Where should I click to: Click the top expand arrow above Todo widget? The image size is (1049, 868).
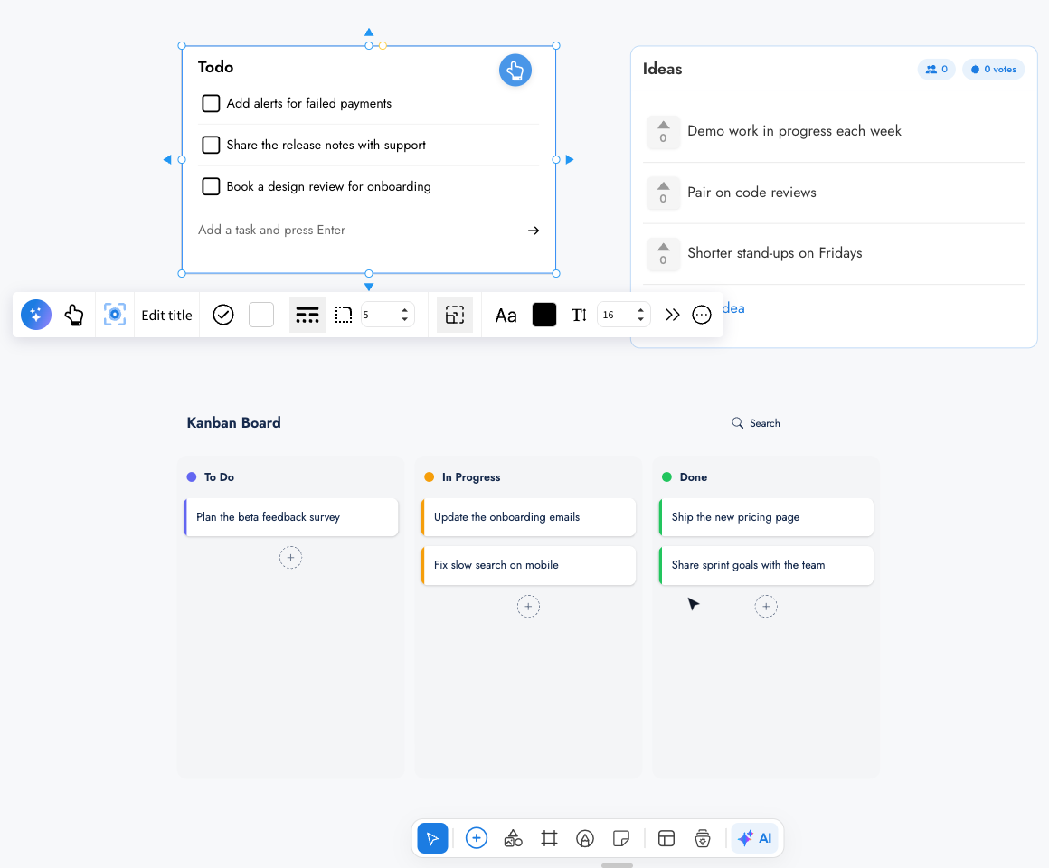[369, 33]
